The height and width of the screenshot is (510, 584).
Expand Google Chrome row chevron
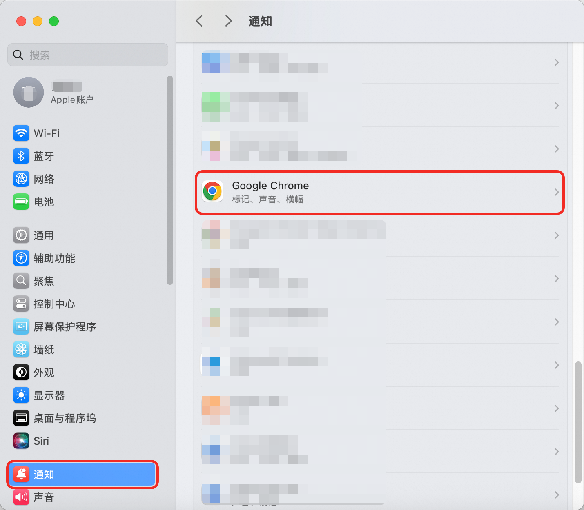[x=556, y=192]
